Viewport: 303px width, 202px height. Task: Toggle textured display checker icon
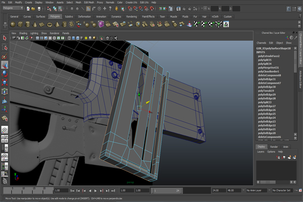point(82,38)
